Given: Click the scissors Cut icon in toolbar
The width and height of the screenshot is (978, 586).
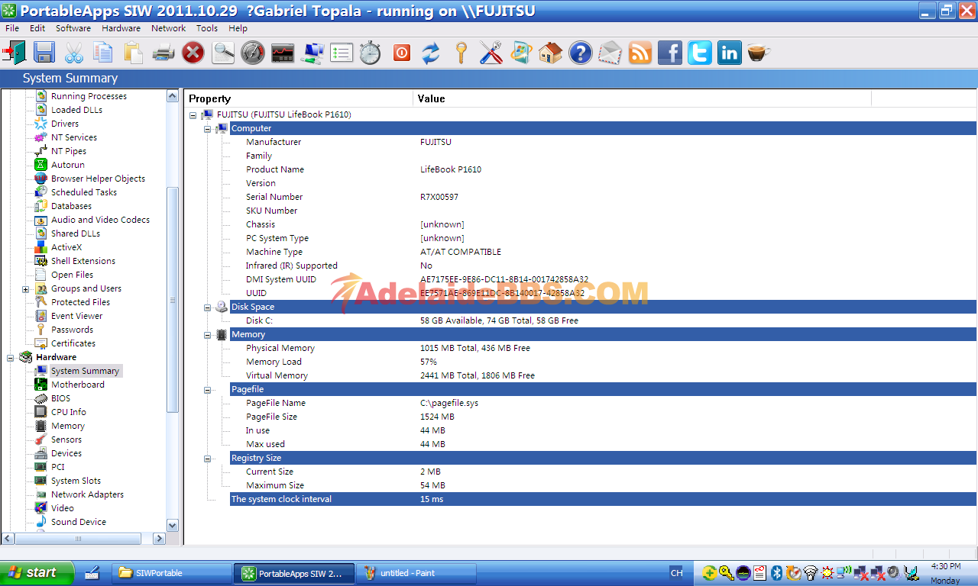Looking at the screenshot, I should click(x=74, y=53).
